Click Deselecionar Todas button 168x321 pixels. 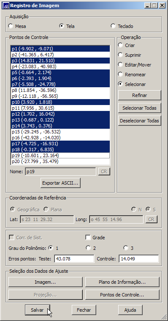tap(140, 121)
